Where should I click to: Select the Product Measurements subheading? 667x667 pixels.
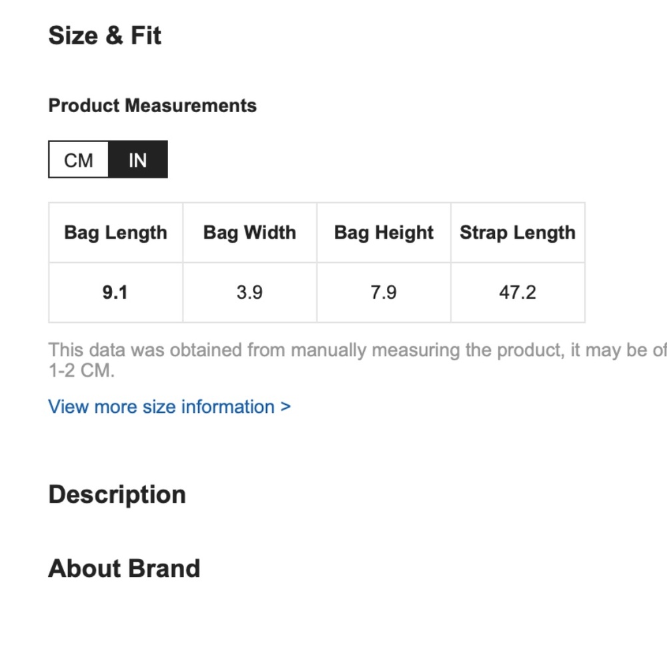(x=152, y=105)
